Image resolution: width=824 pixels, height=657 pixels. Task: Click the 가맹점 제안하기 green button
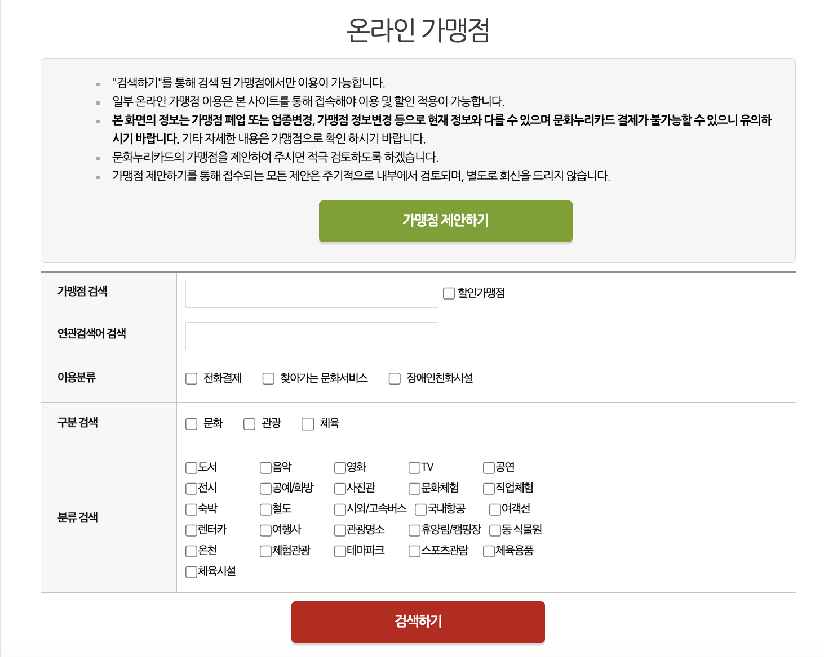445,221
